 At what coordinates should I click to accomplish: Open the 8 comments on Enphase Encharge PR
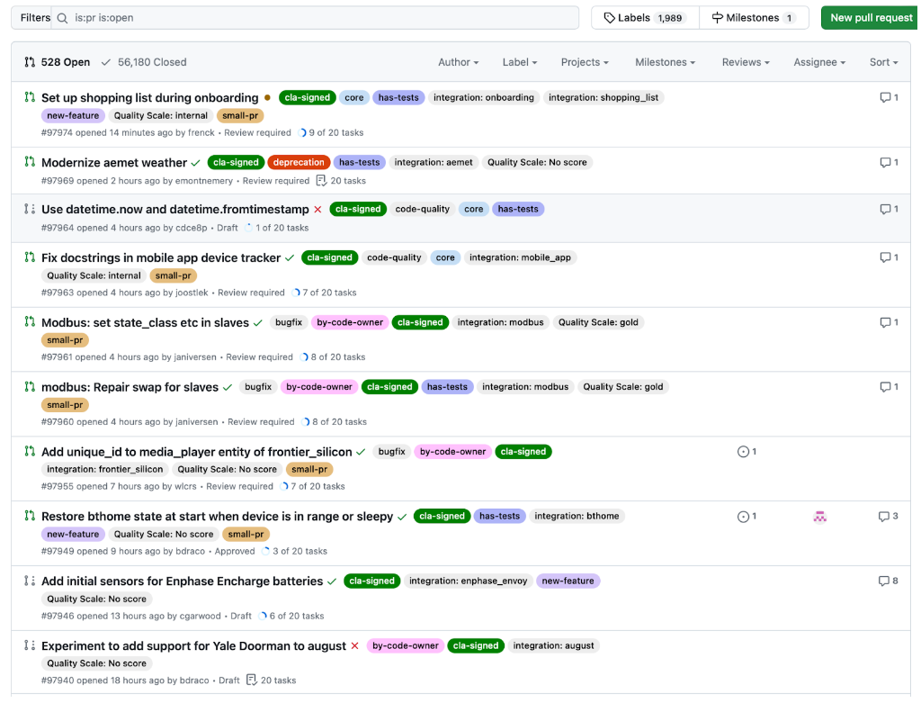click(888, 581)
